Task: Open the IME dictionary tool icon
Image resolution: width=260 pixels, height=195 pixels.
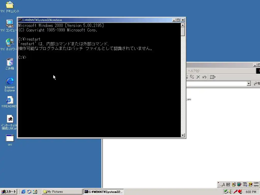Action: coord(239,184)
